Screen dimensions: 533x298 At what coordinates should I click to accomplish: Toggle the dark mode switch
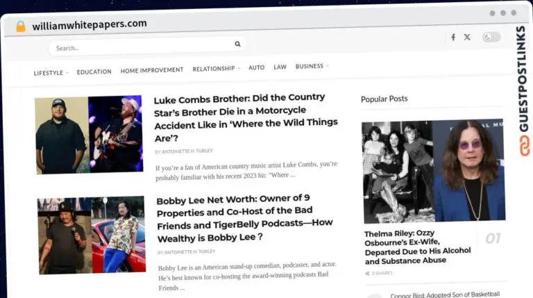[491, 38]
